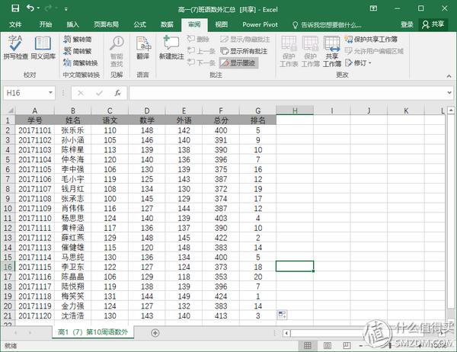Image resolution: width=457 pixels, height=352 pixels.
Task: Click the Translate (翻译) button
Action: [143, 48]
